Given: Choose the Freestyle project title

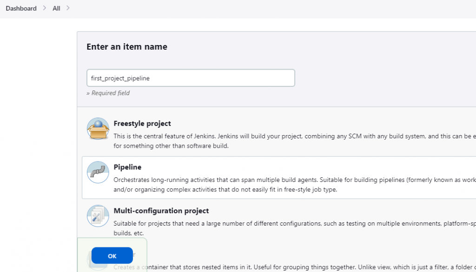Looking at the screenshot, I should point(142,123).
